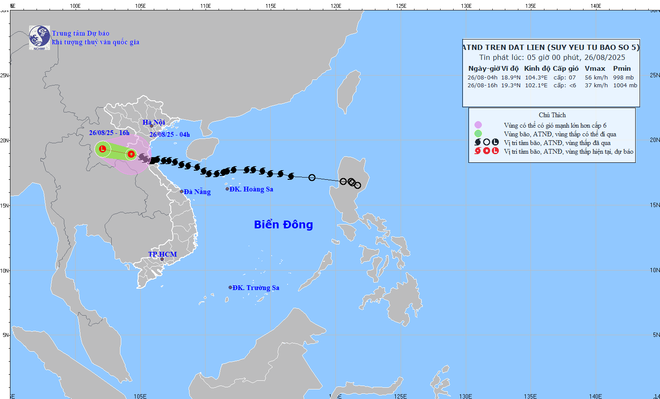660x399 pixels.
Task: Click the pink color circle beside 'Vùng có thể có gió mạnh'
Action: (478, 125)
